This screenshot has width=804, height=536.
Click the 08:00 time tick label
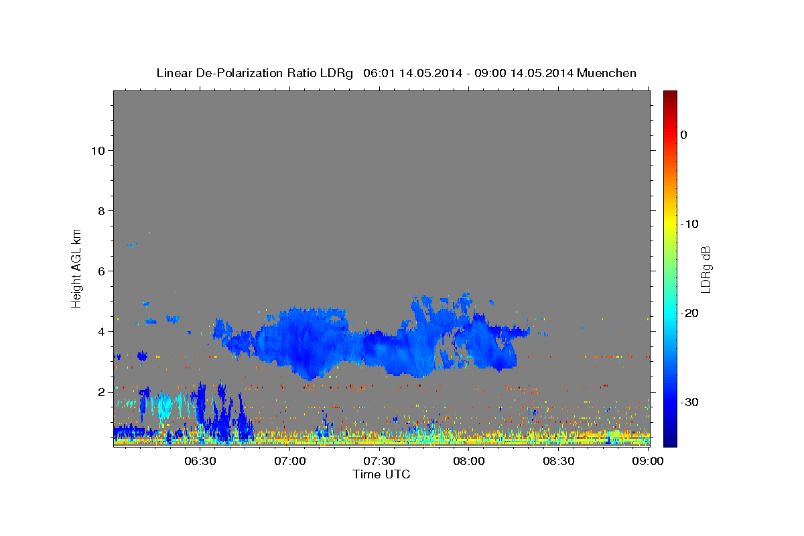[469, 462]
